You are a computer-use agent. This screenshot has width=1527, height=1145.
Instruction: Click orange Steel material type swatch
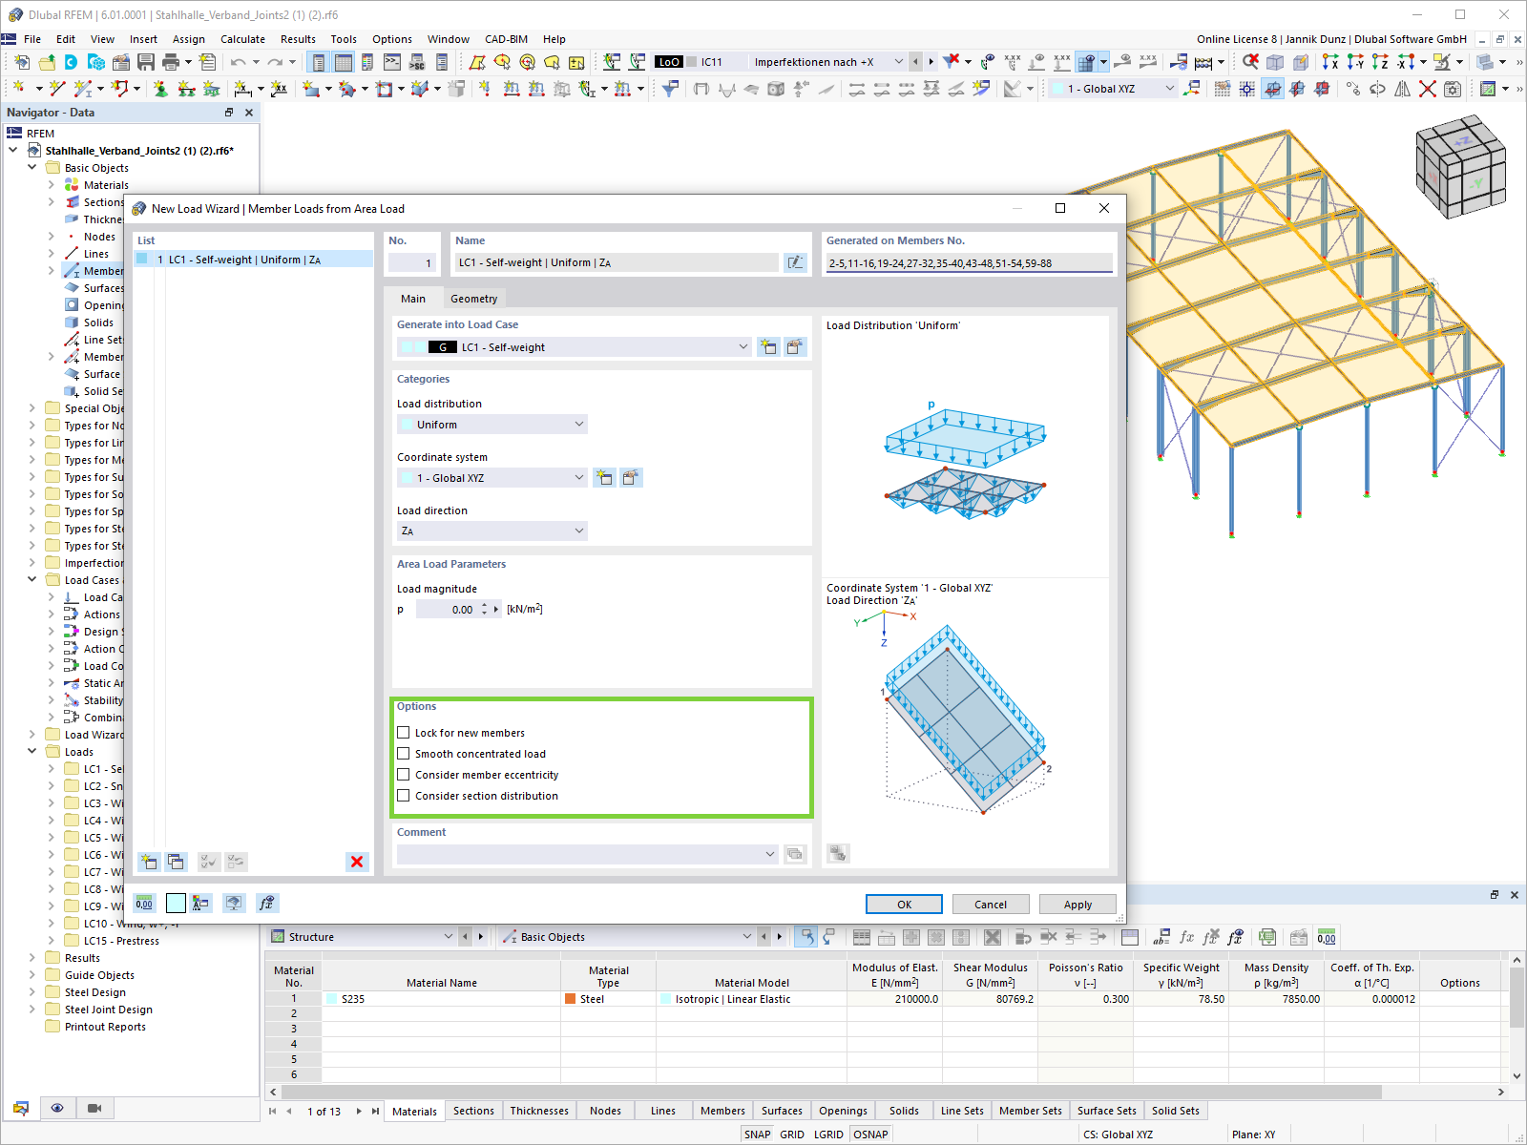point(571,999)
